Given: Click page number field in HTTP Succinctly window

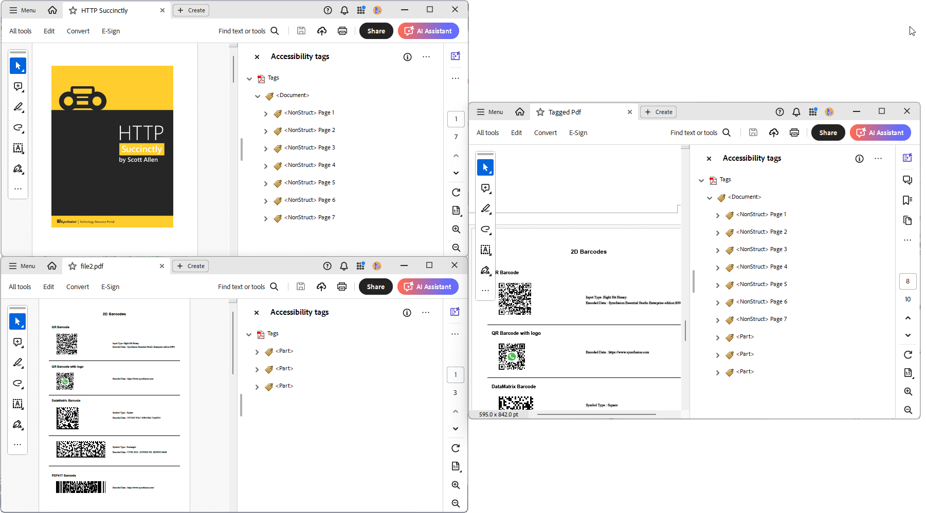Looking at the screenshot, I should (456, 119).
